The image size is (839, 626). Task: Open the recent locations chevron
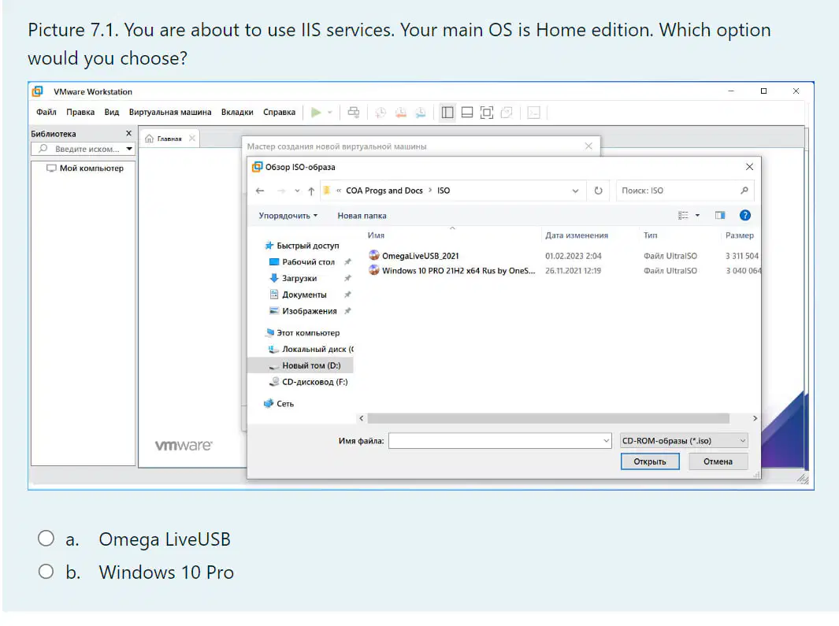297,191
